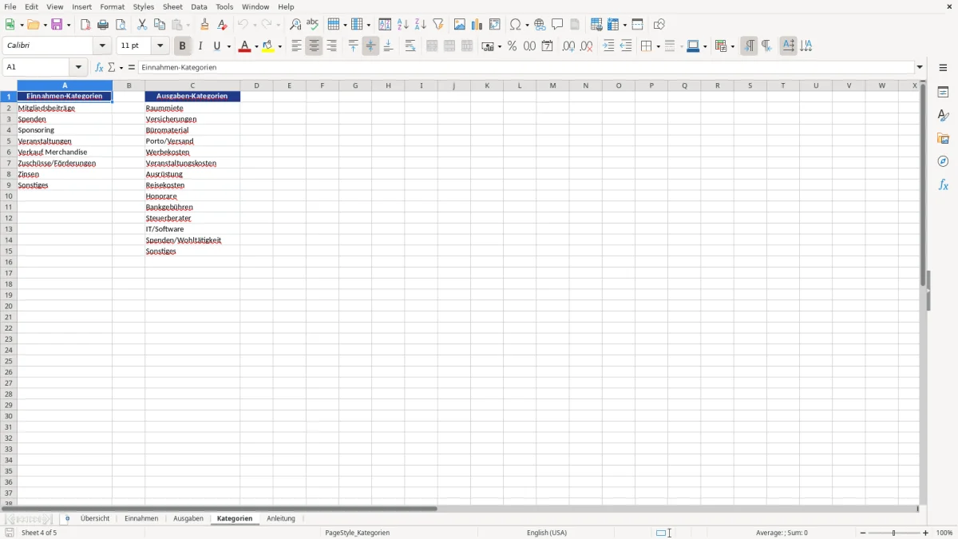Click the Save document icon
The height and width of the screenshot is (539, 958).
click(x=57, y=25)
